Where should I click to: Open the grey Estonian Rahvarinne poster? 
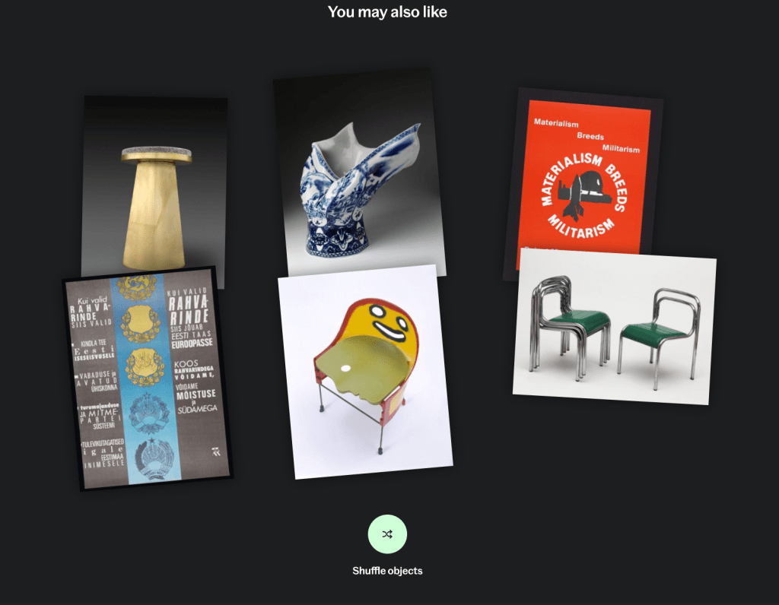(x=148, y=379)
